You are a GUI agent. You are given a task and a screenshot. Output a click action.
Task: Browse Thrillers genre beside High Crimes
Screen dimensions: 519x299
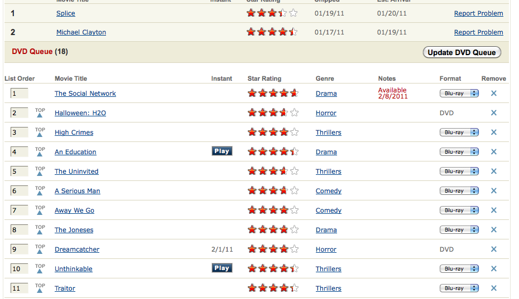328,133
